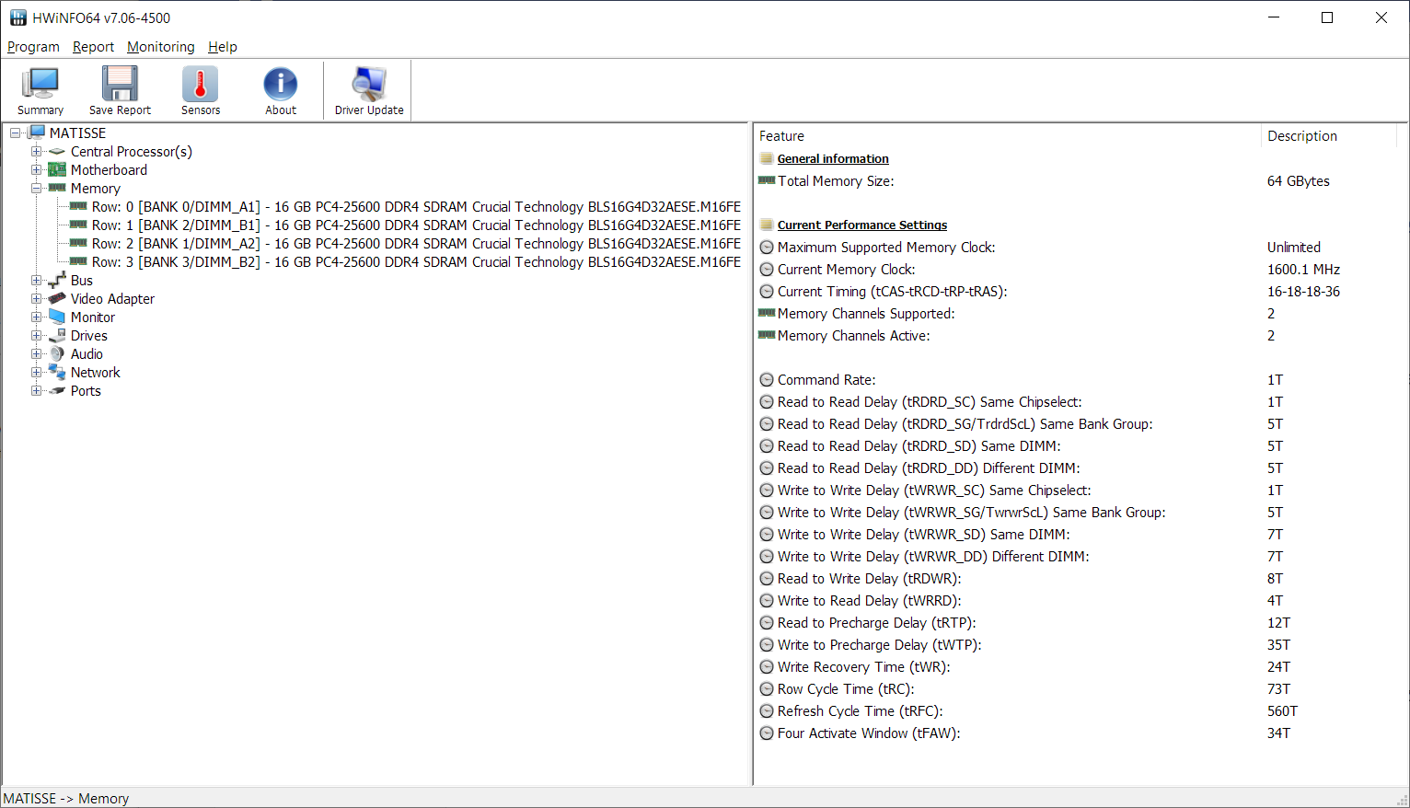Screen dimensions: 1410x808
Task: Expand the Drives node
Action: point(36,335)
